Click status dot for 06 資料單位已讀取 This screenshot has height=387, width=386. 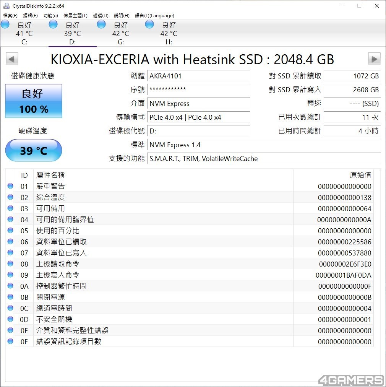point(10,241)
